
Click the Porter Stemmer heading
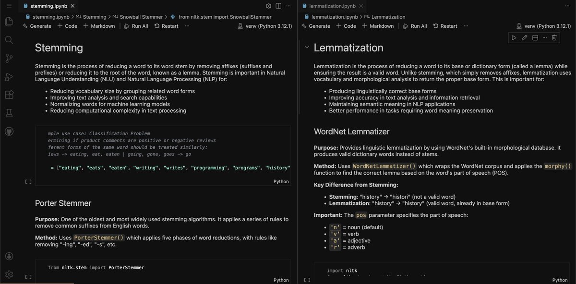(x=63, y=203)
